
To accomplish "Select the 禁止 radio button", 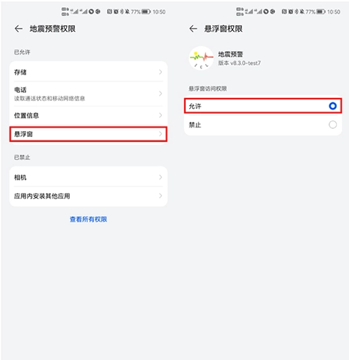I will [332, 125].
